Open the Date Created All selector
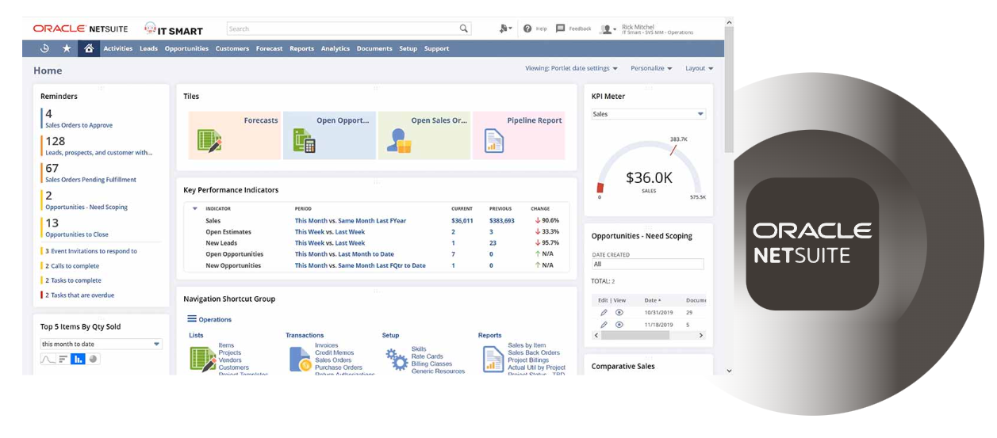This screenshot has height=438, width=997. tap(648, 264)
